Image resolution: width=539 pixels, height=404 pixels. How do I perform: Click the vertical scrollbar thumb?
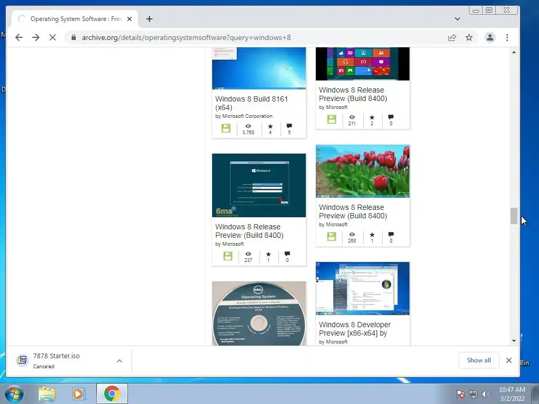pyautogui.click(x=514, y=216)
